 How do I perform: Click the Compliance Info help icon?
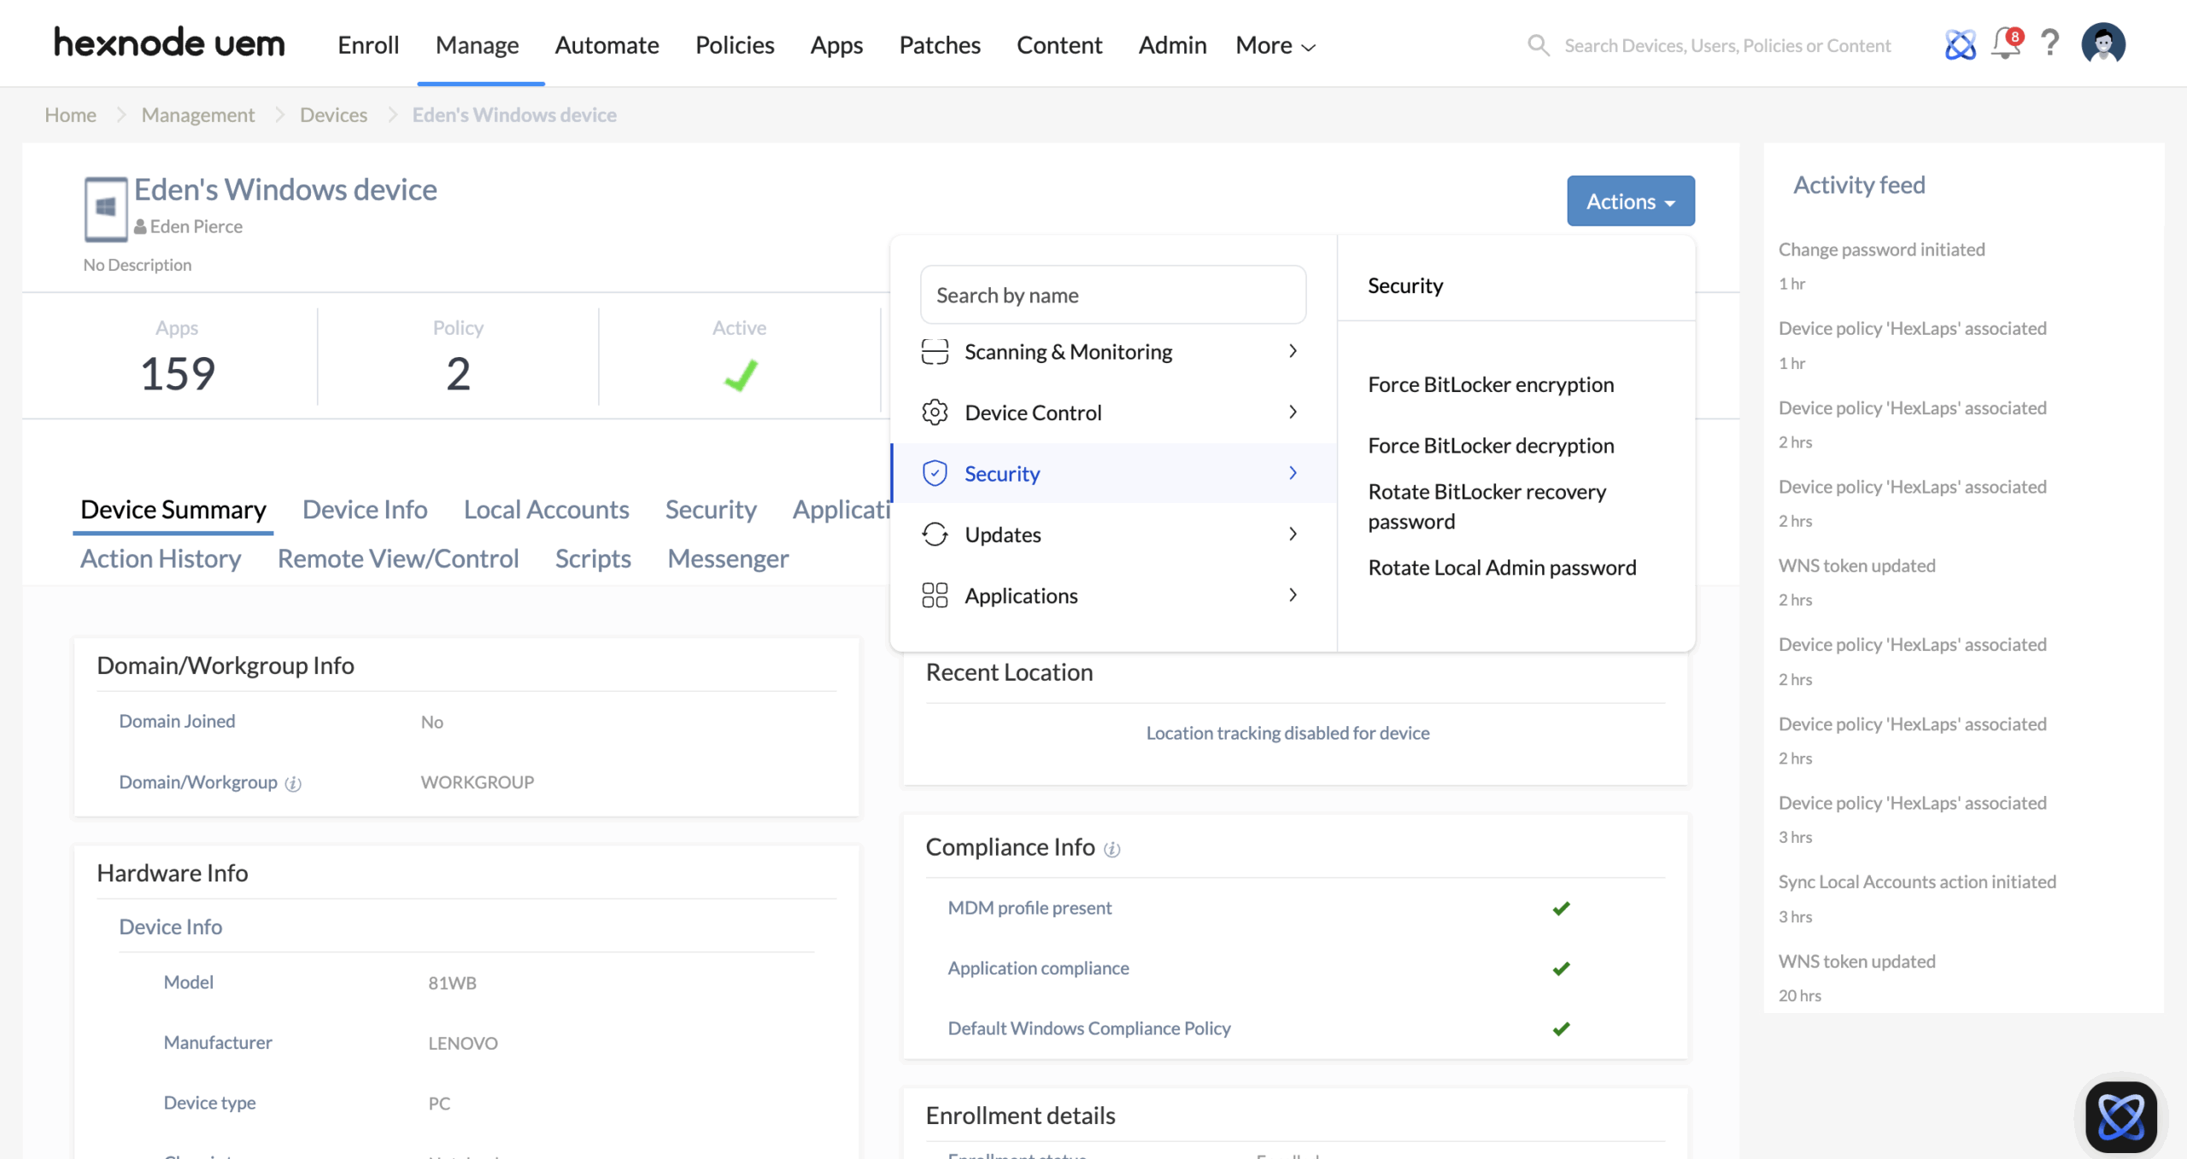coord(1111,849)
